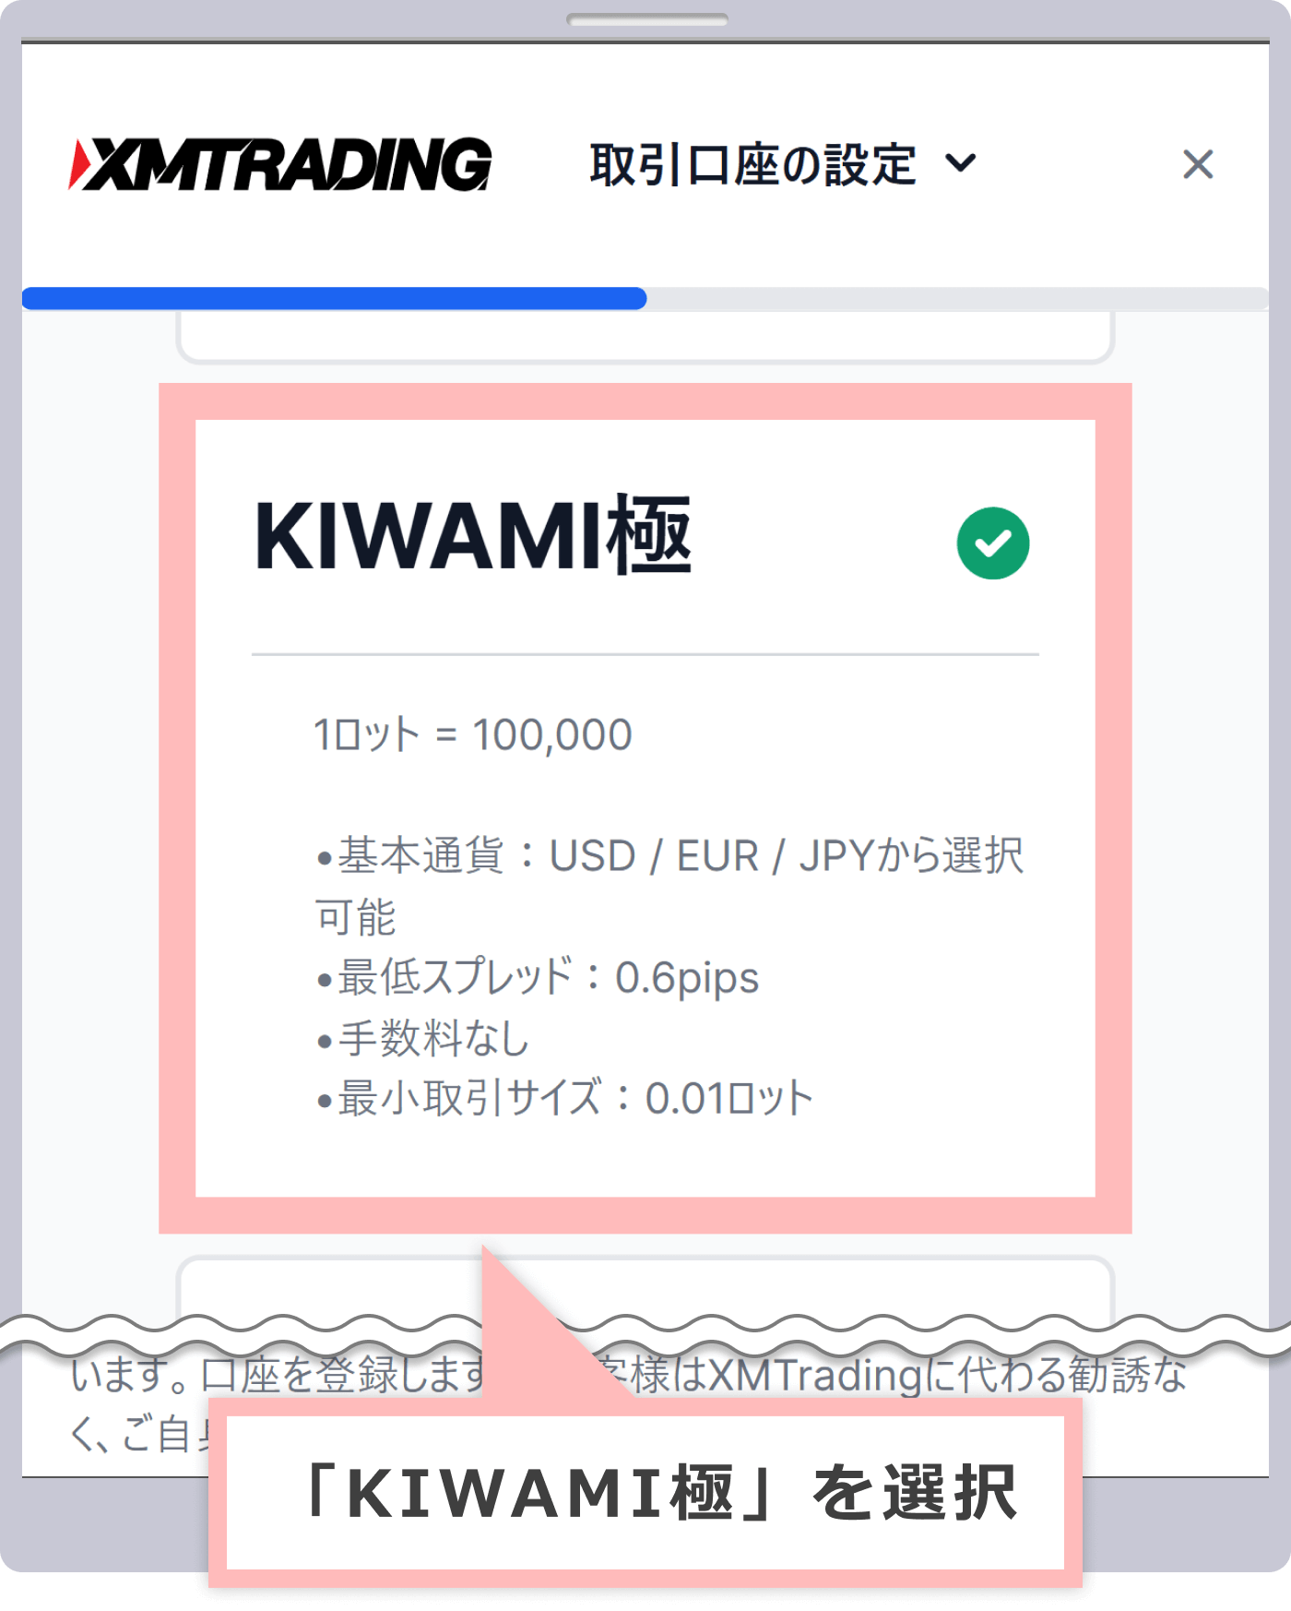The width and height of the screenshot is (1291, 1611).
Task: Click the grey unfilled part of progress bar
Action: 957,298
